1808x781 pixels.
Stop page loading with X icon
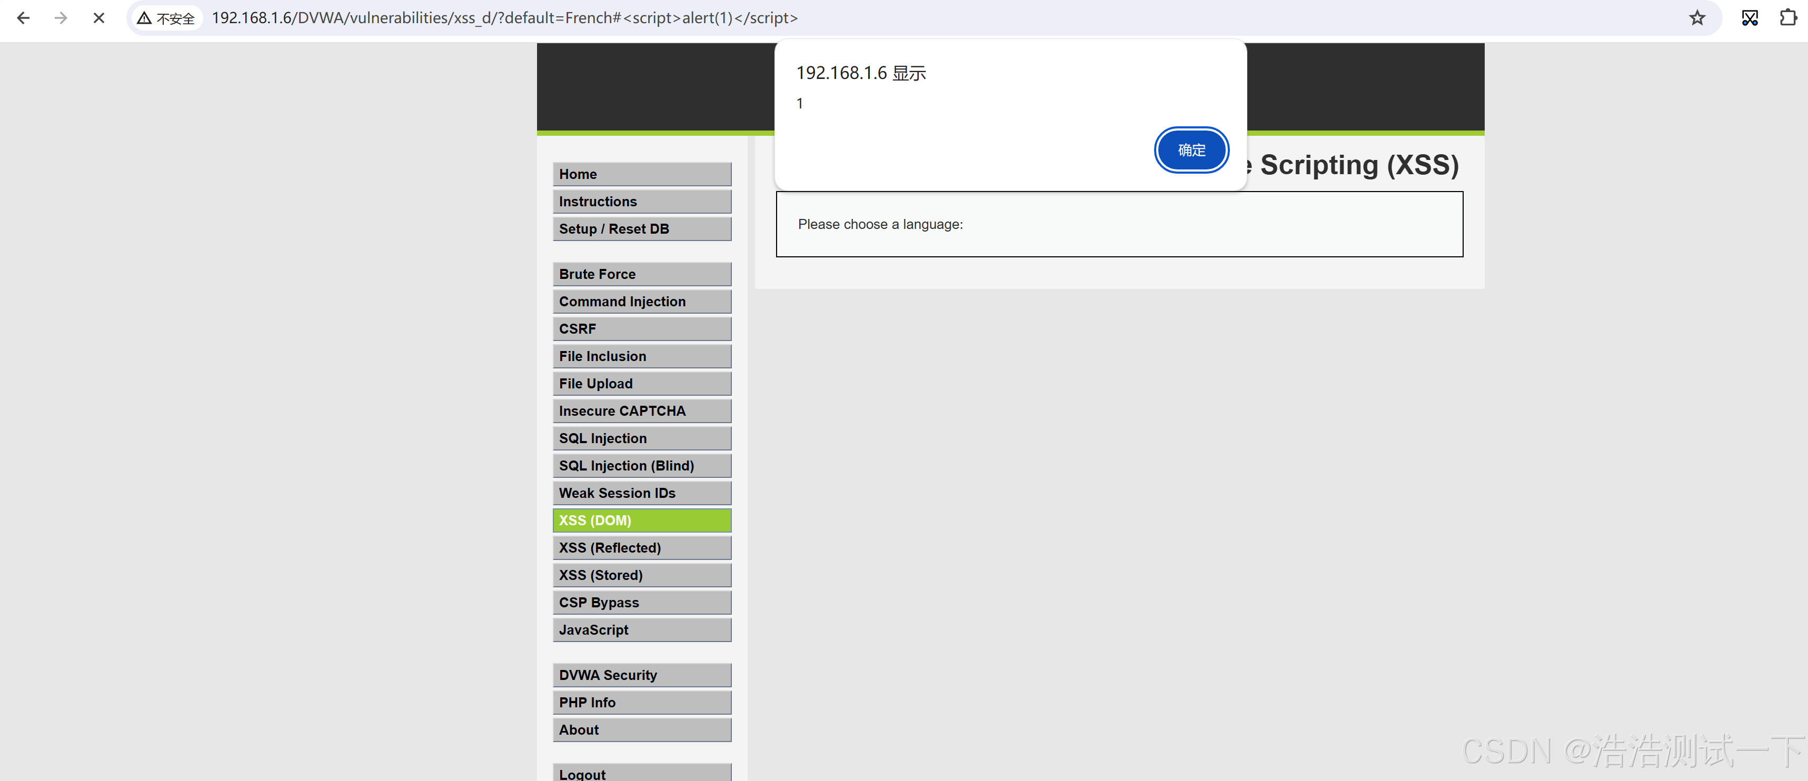[x=99, y=18]
